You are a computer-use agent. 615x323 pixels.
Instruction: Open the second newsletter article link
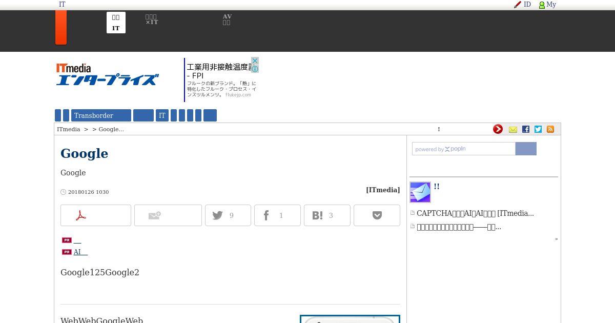point(459,227)
